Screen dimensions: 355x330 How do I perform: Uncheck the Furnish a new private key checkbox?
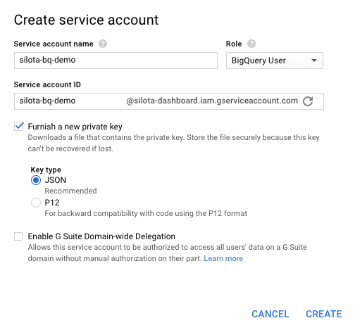[x=18, y=127]
